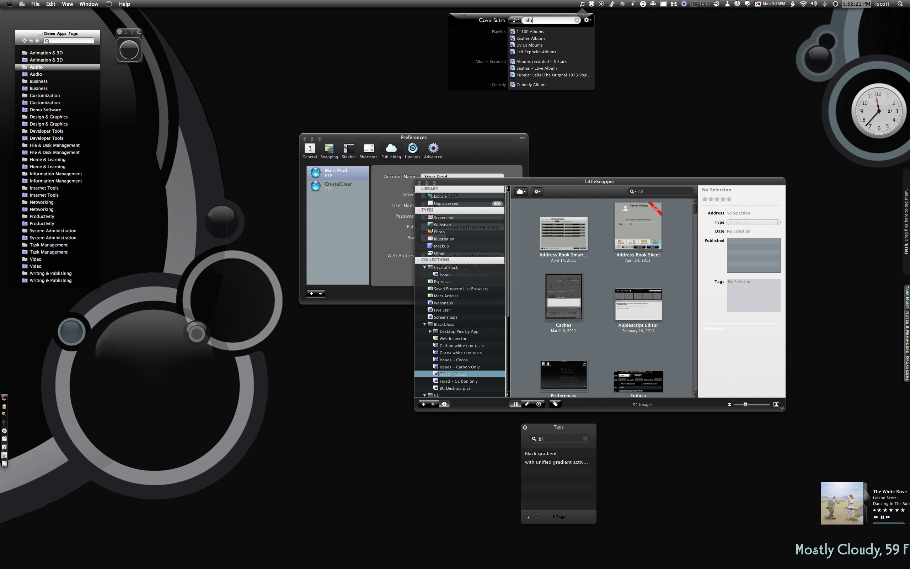The height and width of the screenshot is (569, 910).
Task: Click Spotlight magnifier in menu bar
Action: (x=900, y=4)
